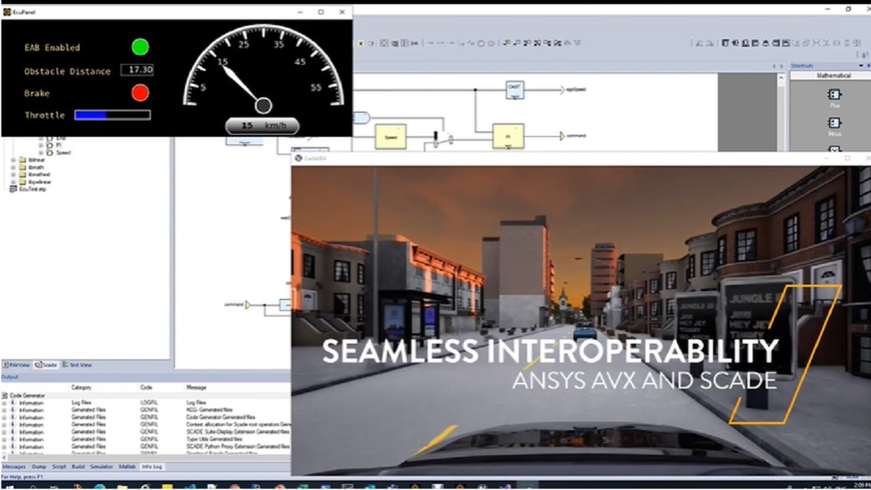Select the CAST block in diagram
Image resolution: width=871 pixels, height=490 pixels.
tap(514, 90)
